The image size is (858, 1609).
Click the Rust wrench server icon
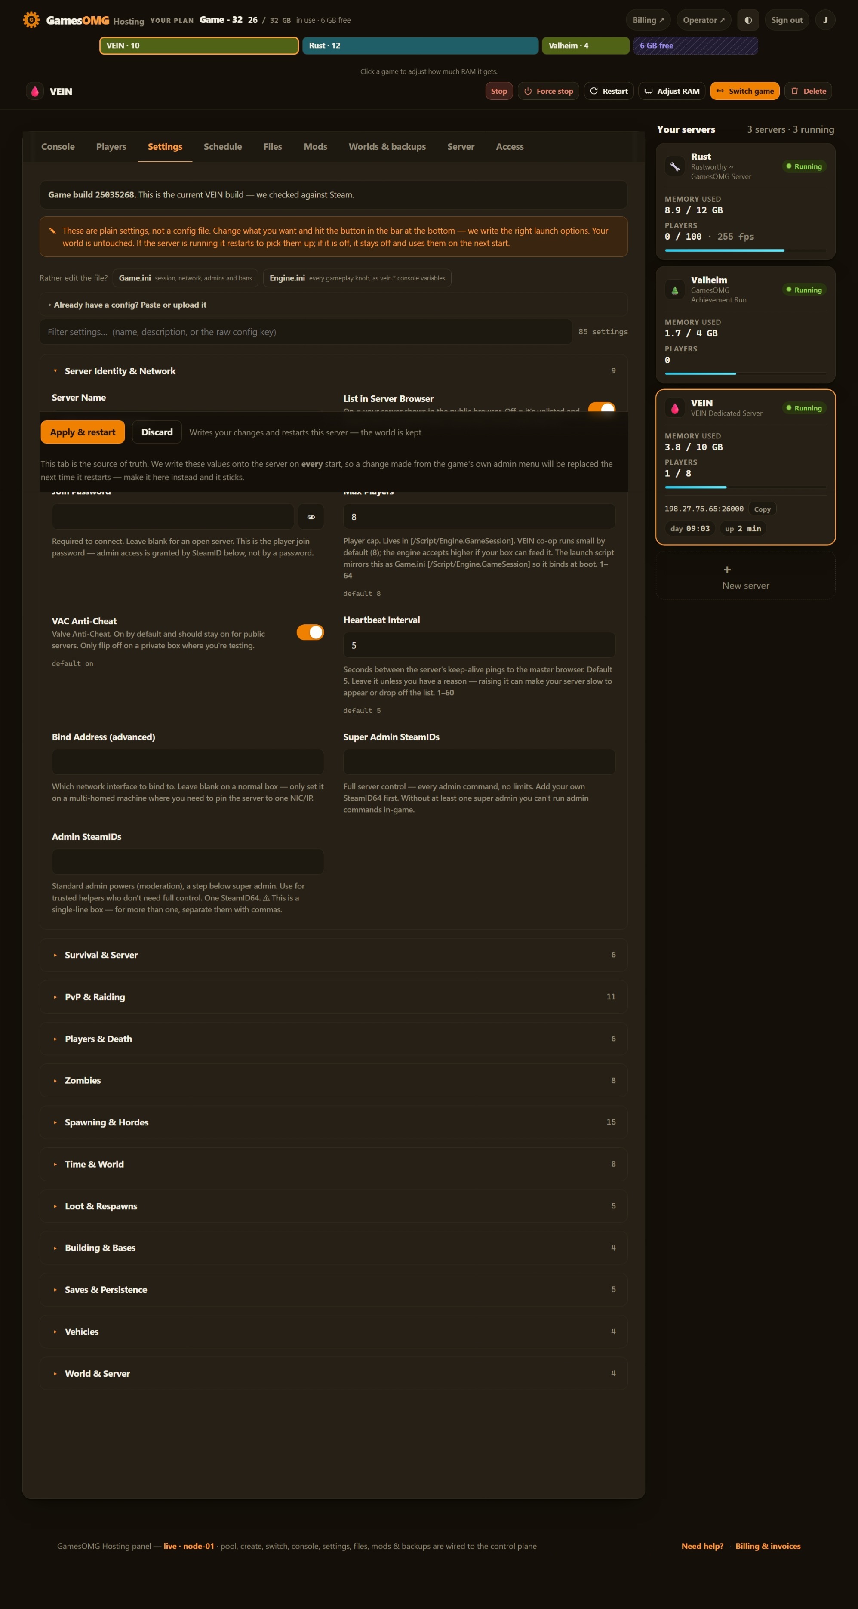[674, 166]
